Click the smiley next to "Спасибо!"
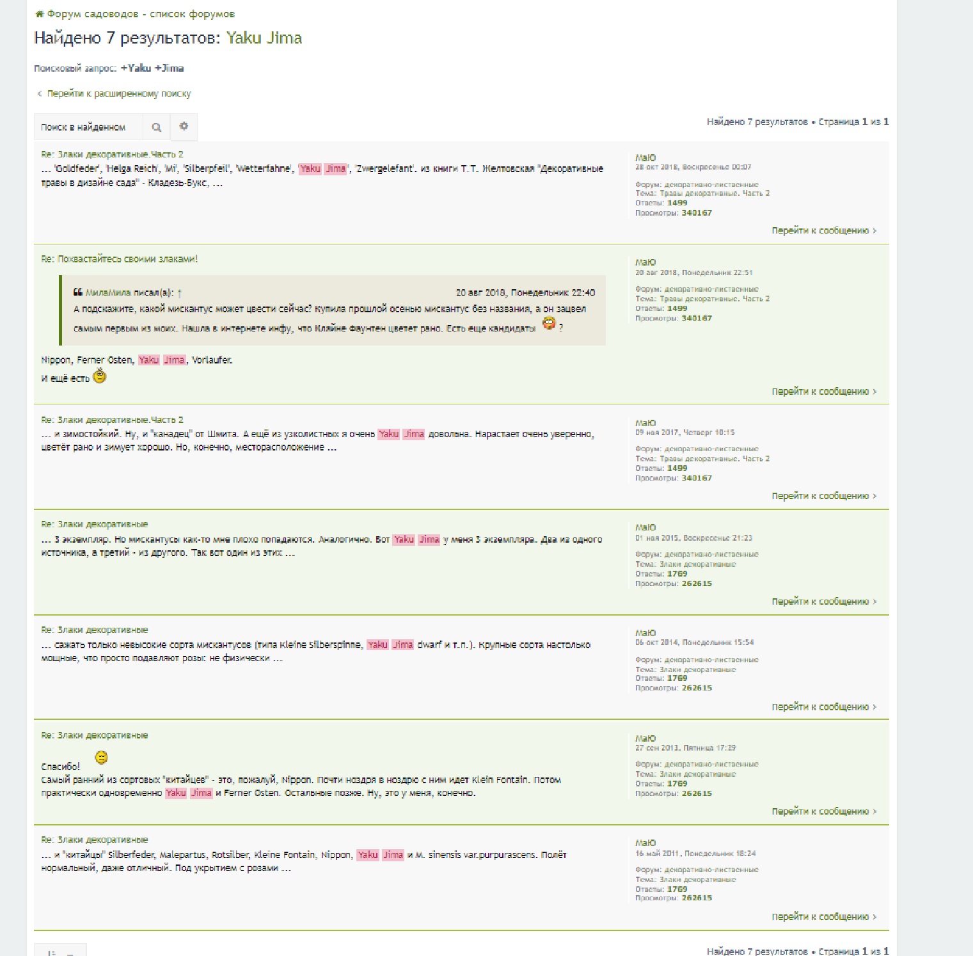The height and width of the screenshot is (956, 973). pos(101,758)
